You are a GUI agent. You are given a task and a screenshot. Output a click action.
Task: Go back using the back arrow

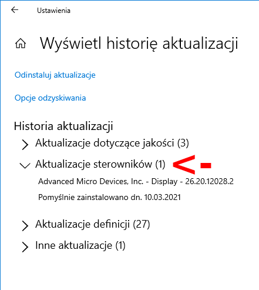(15, 10)
